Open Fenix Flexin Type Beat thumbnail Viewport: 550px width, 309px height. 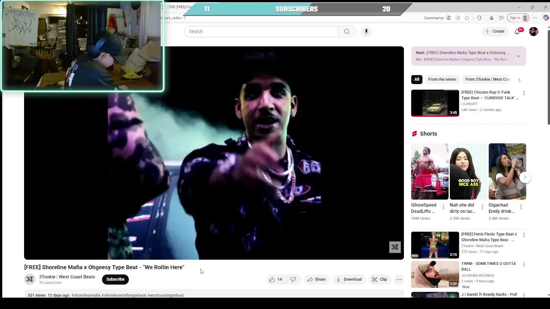[435, 245]
